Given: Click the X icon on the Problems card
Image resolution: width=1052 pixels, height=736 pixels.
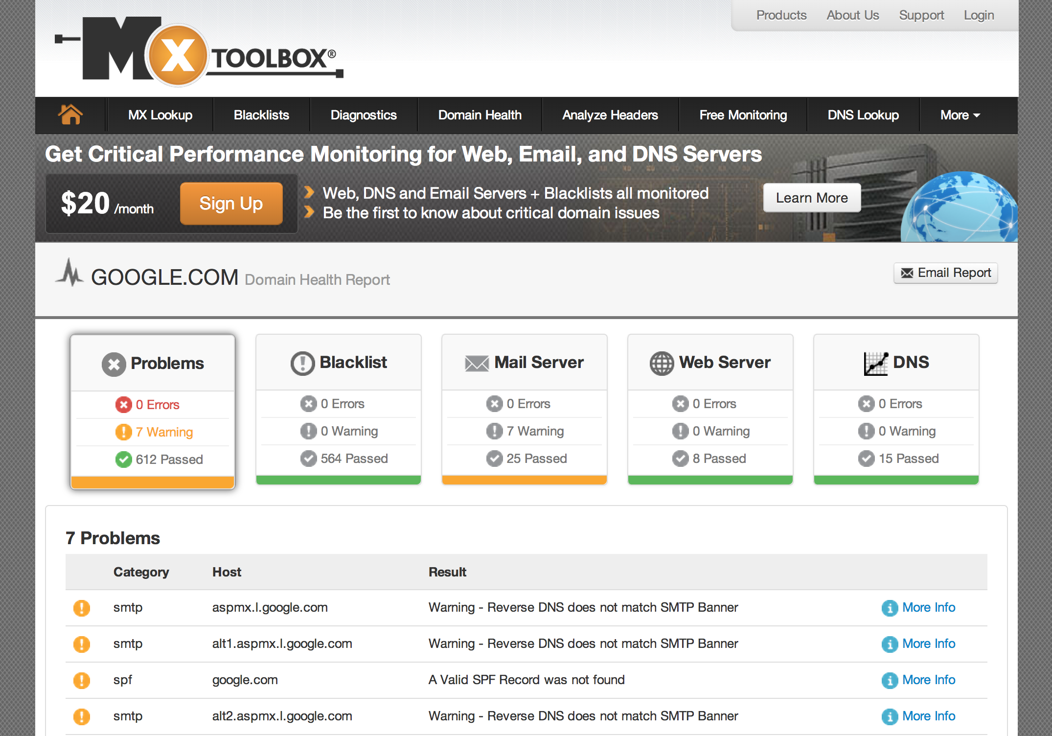Looking at the screenshot, I should pos(114,363).
